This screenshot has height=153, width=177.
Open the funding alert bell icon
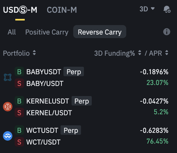[167, 9]
